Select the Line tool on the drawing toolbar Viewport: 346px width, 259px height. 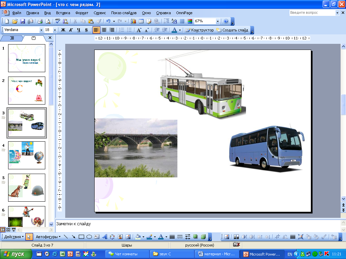click(x=66, y=237)
